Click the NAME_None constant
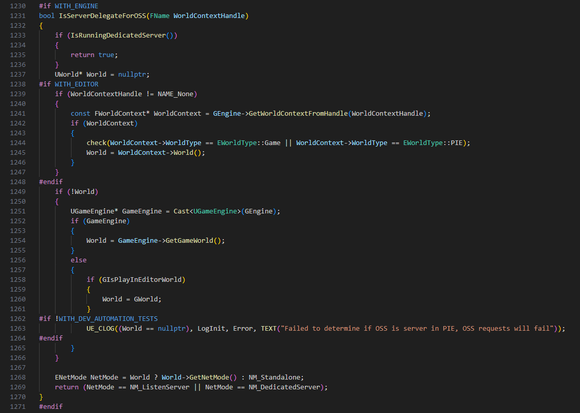Screen dimensions: 580x413 click(175, 94)
